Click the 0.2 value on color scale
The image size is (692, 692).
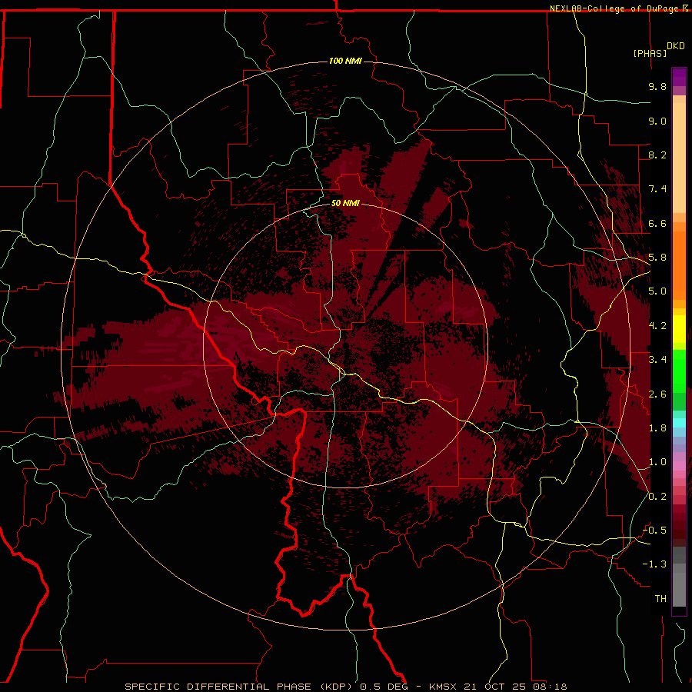pos(657,497)
